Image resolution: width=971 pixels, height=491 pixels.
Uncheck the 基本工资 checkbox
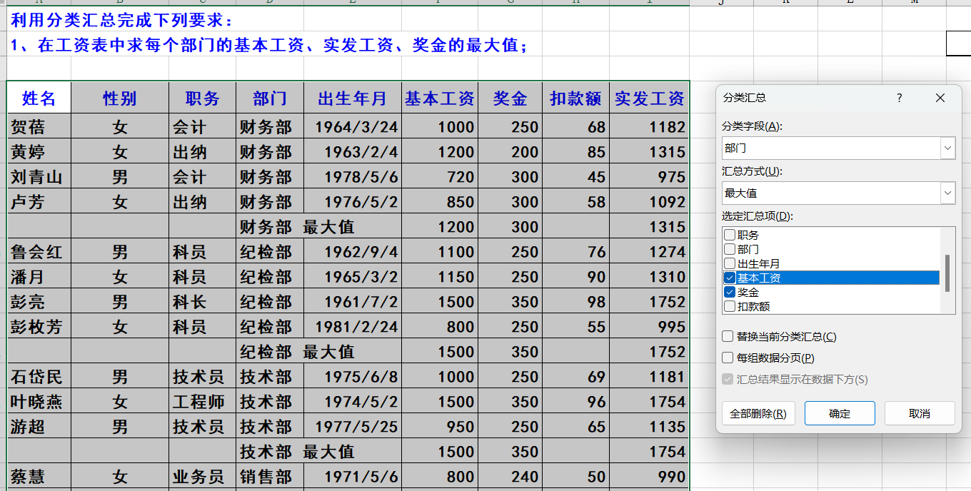729,278
